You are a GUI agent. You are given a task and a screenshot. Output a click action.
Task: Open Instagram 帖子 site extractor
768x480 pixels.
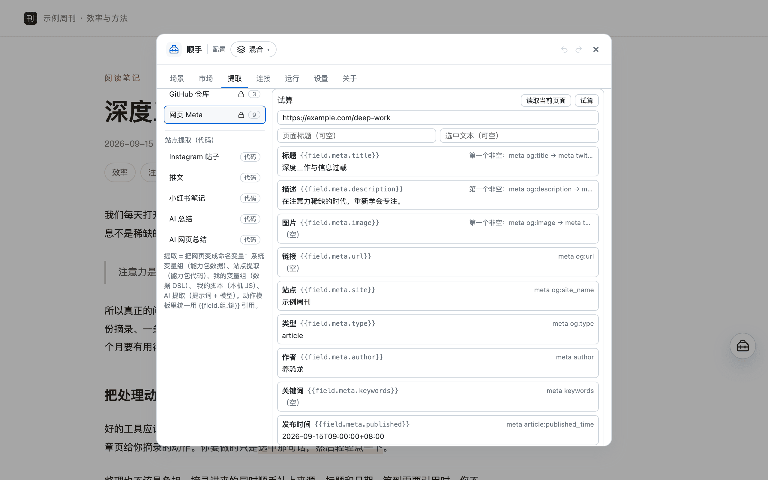coord(214,157)
